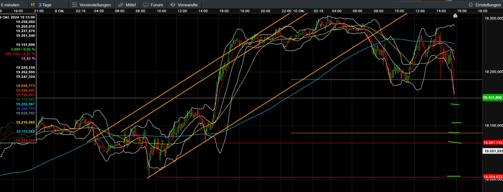Click the 19.200,000 price axis label
Image resolution: width=503 pixels, height=192 pixels.
tap(494, 72)
